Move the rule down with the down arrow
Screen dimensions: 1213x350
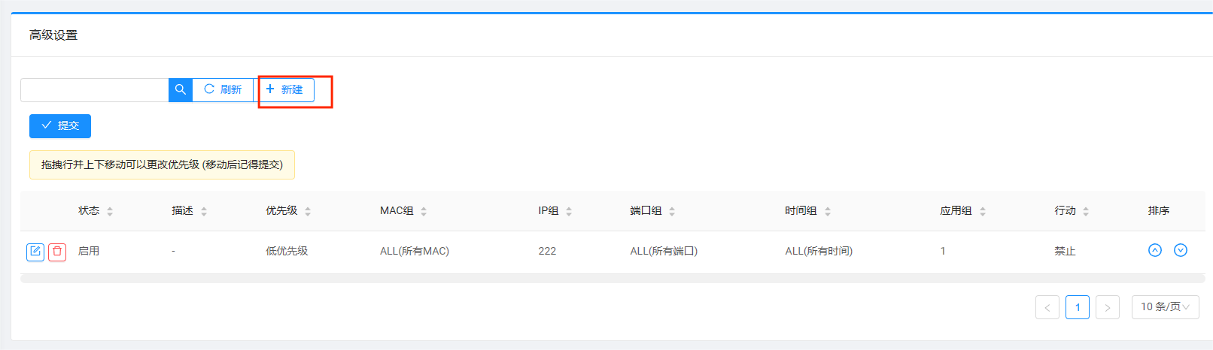point(1181,250)
